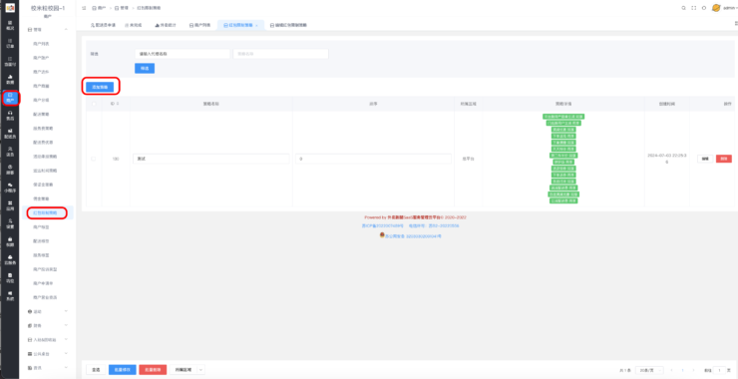The height and width of the screenshot is (379, 738).
Task: Click the second filter field for strategy name
Action: tap(280, 54)
